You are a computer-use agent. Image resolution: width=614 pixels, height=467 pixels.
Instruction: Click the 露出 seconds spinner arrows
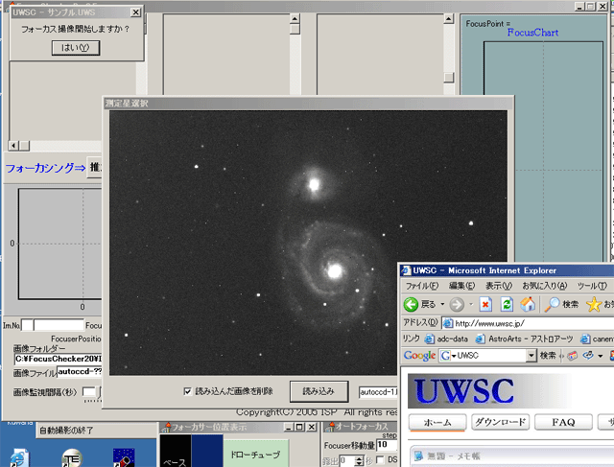pos(359,460)
